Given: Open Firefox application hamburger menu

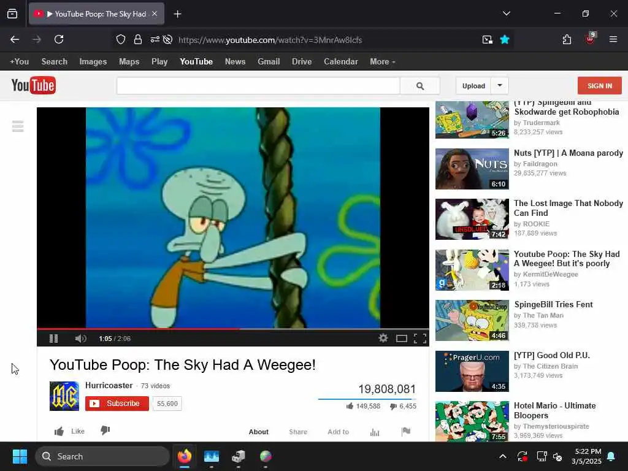Looking at the screenshot, I should (613, 39).
